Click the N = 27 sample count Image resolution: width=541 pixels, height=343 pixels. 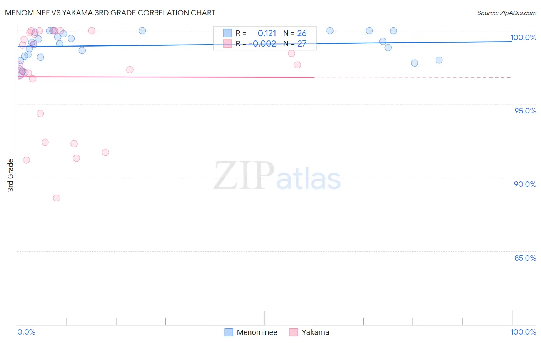click(295, 43)
